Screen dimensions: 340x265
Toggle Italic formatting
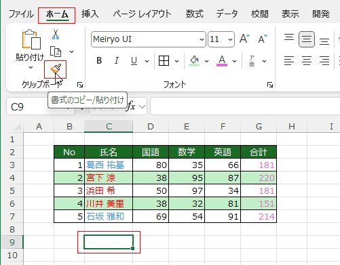[x=117, y=60]
